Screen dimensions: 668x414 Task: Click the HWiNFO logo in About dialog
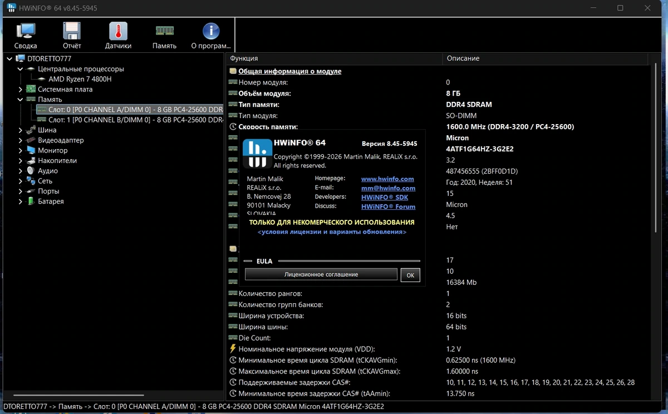click(257, 153)
